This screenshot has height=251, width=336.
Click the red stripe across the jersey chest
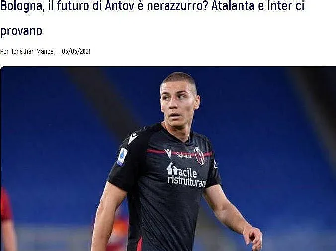[179, 153]
